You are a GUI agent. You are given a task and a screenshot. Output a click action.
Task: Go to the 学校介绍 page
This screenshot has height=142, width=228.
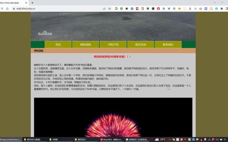click(113, 45)
